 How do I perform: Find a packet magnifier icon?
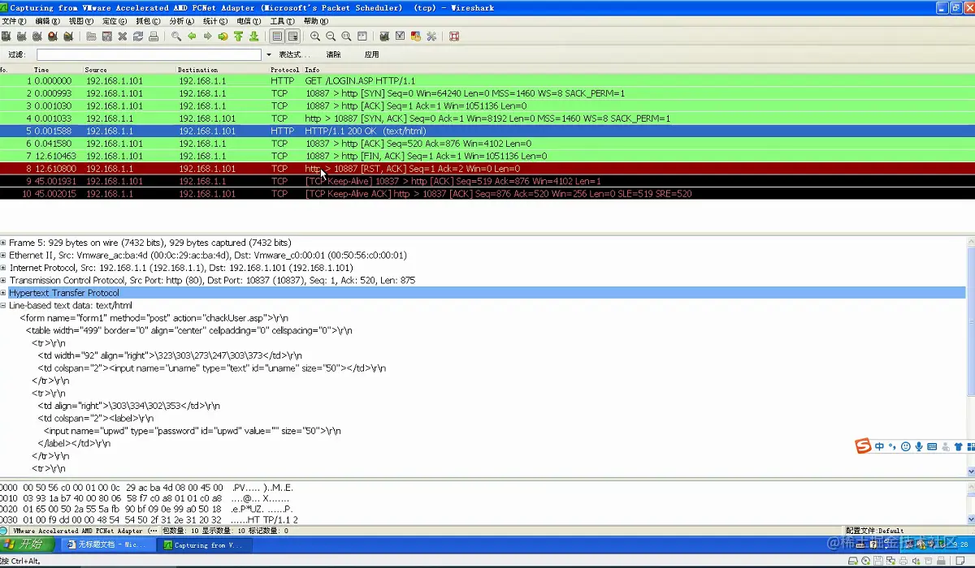click(176, 37)
